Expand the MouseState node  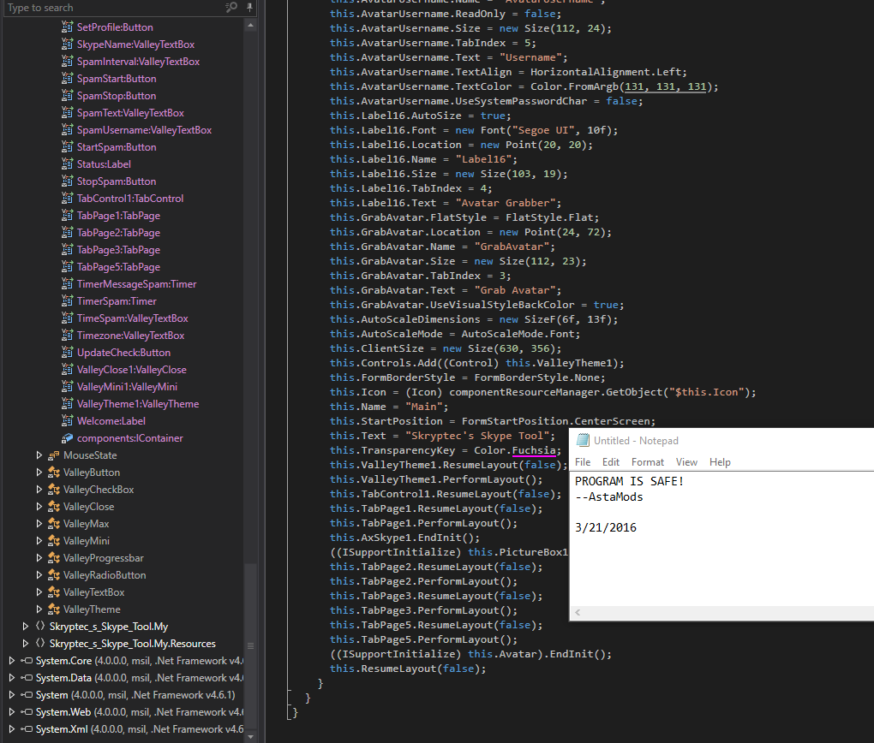[x=39, y=455]
